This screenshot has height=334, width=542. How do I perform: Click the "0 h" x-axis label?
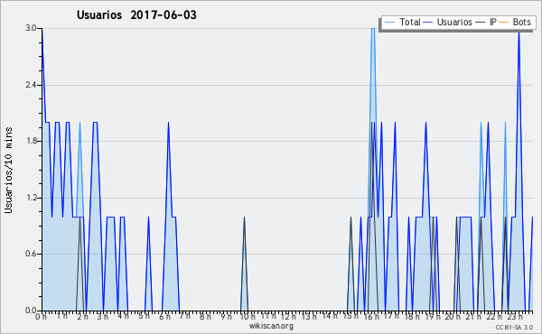[x=41, y=316]
